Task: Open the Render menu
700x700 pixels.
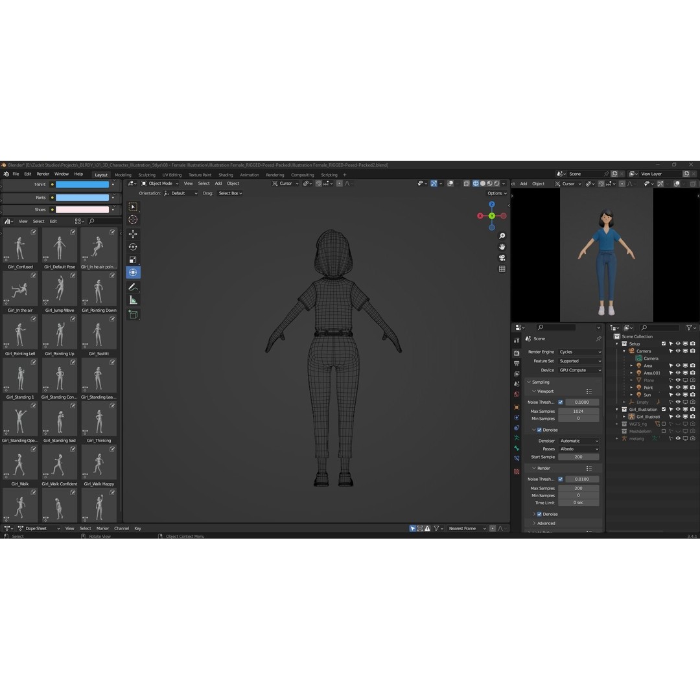Action: (43, 174)
